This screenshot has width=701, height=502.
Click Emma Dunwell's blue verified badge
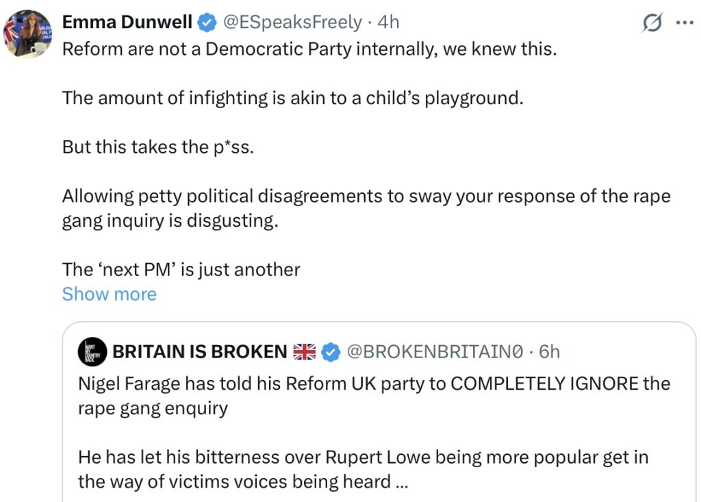pos(206,23)
